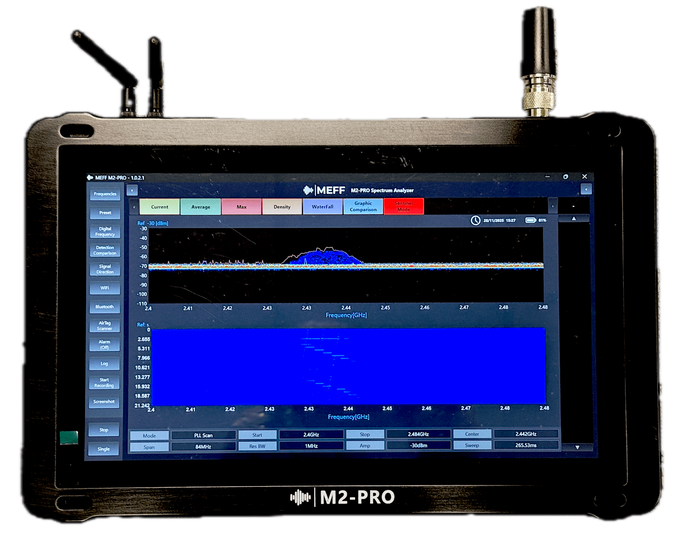Collapse the left sidebar with the arrow
Screen dimensions: 692x552
(132, 190)
